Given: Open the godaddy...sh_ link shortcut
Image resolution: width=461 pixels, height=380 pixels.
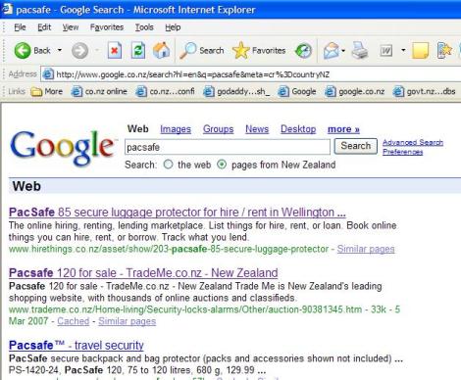Looking at the screenshot, I should [236, 92].
